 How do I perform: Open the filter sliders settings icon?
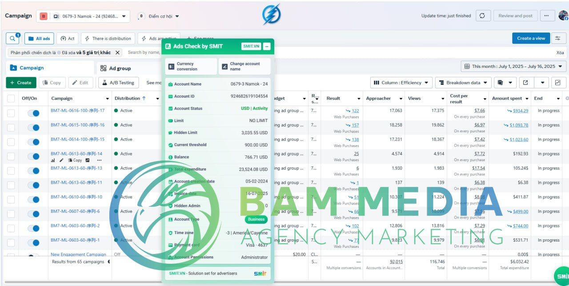click(559, 38)
